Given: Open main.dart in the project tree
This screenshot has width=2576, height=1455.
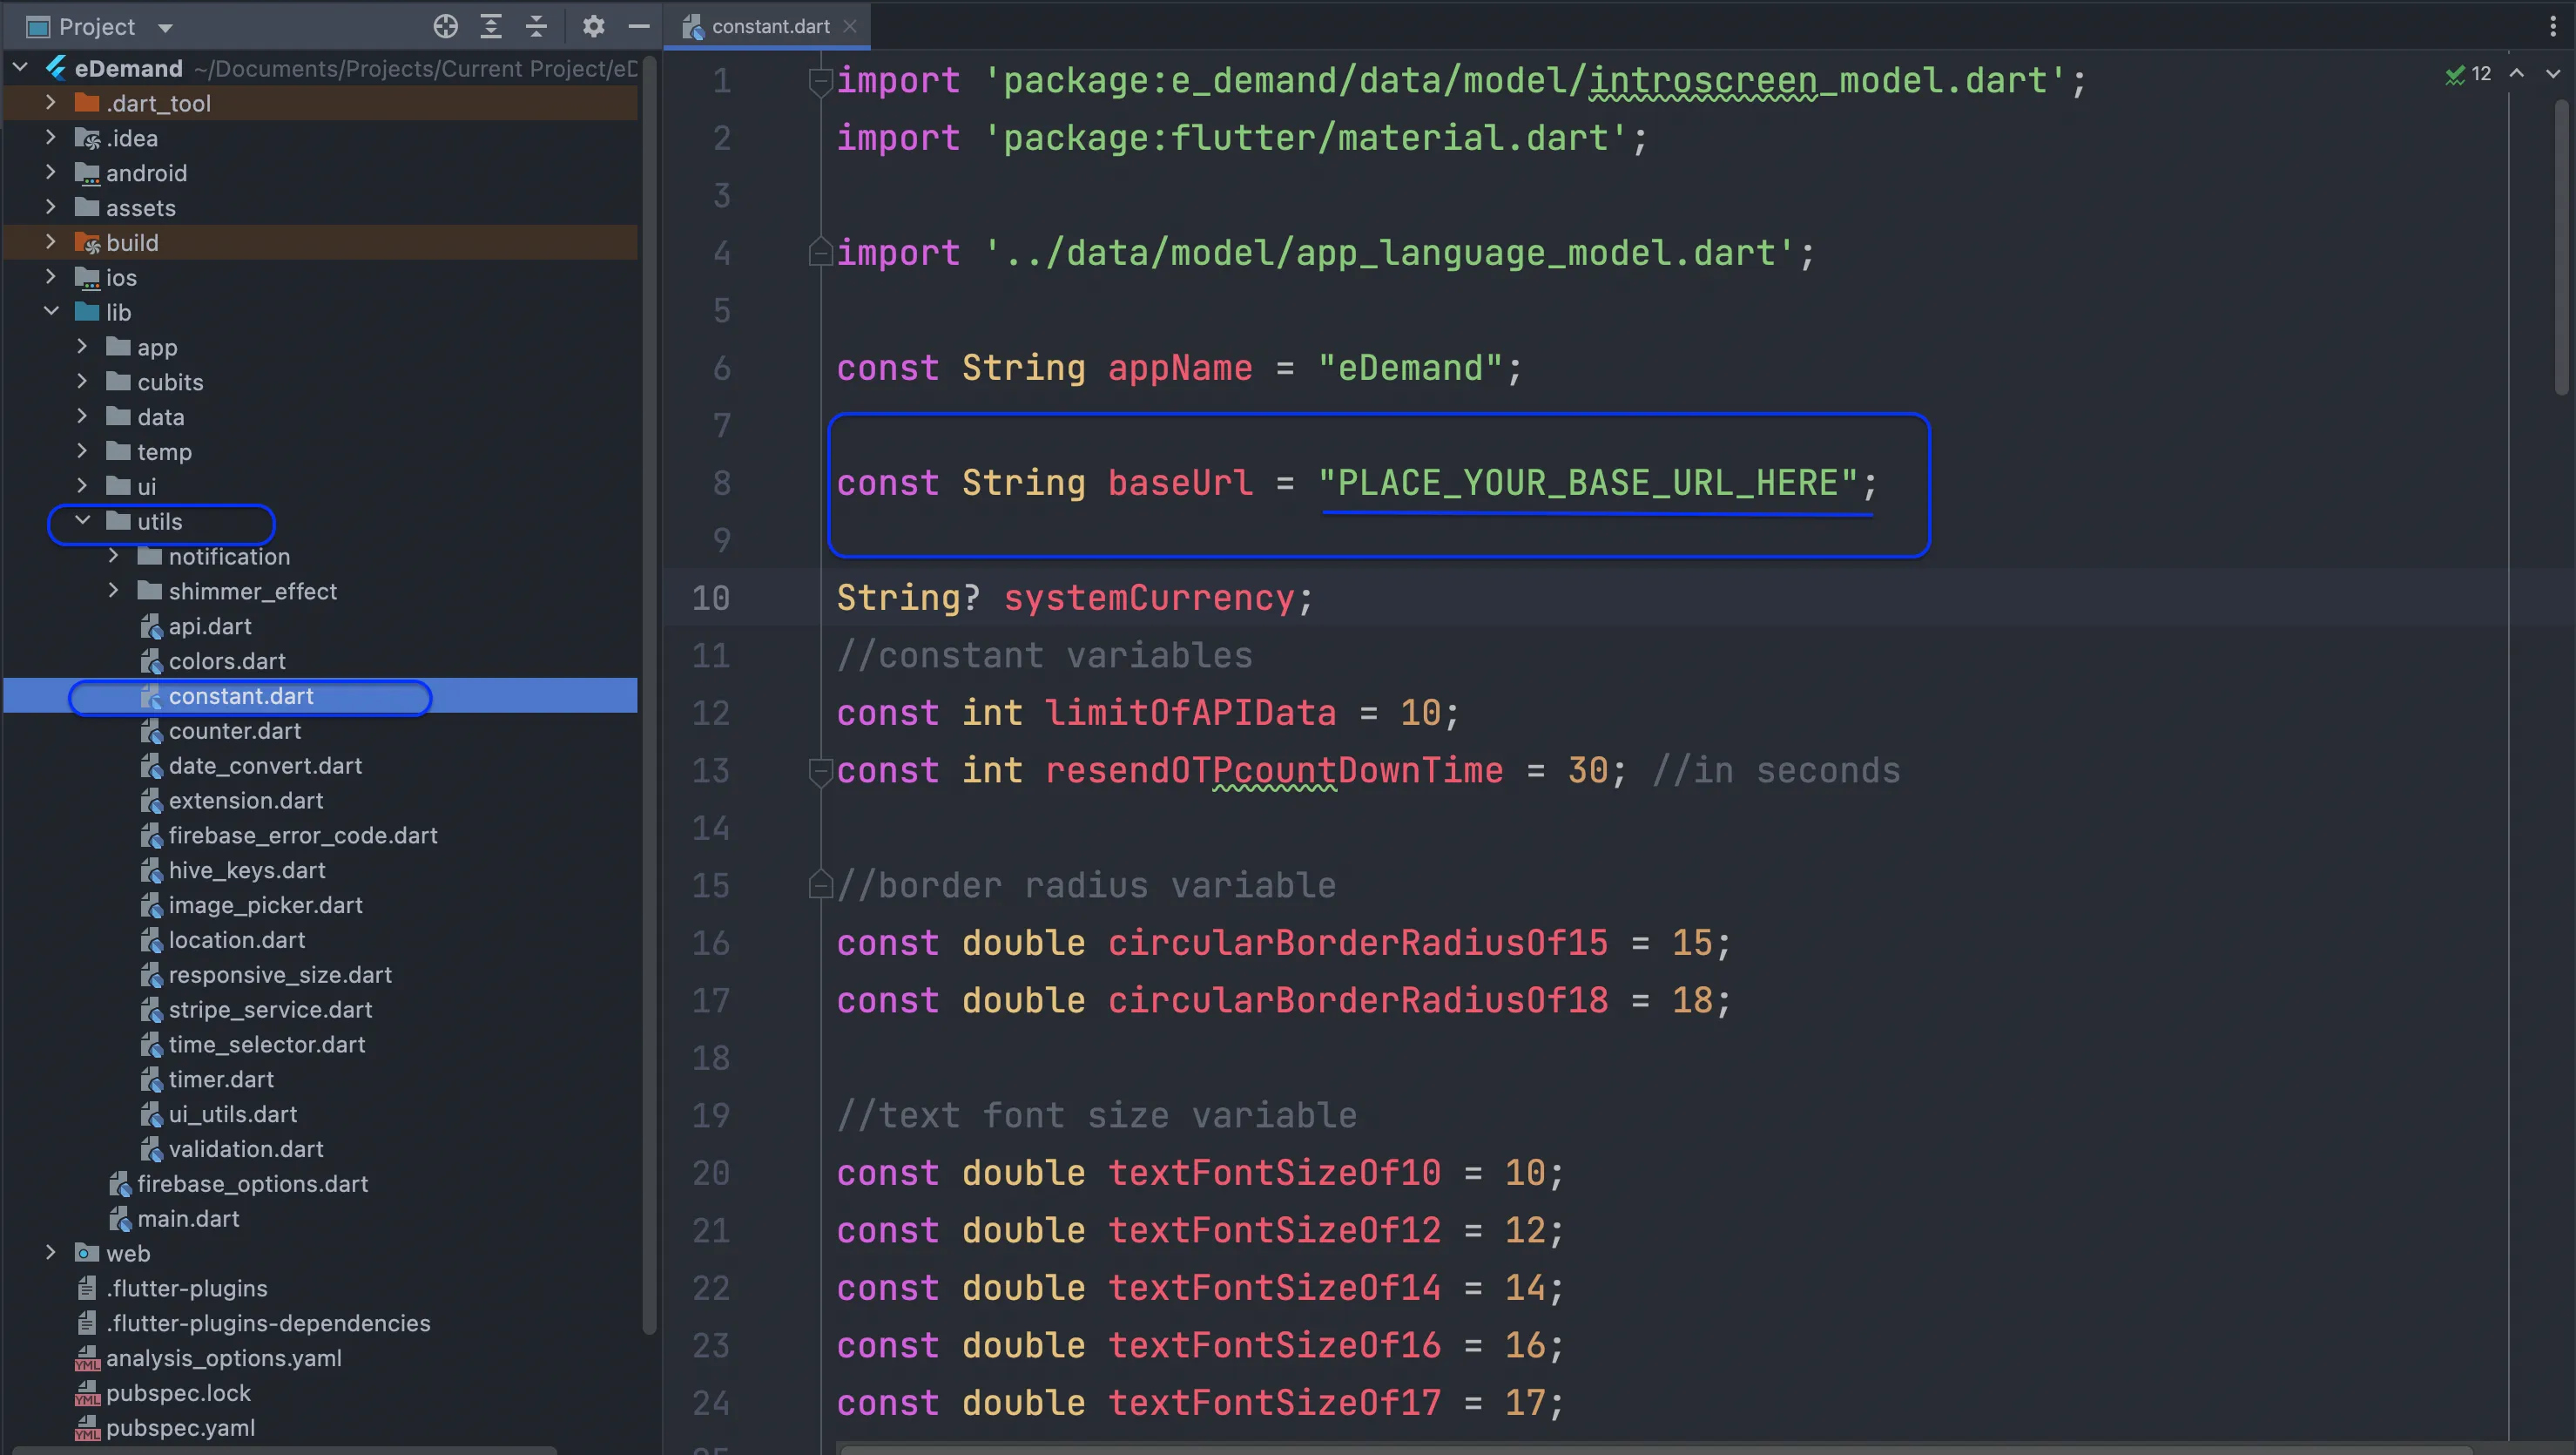Looking at the screenshot, I should [188, 1219].
